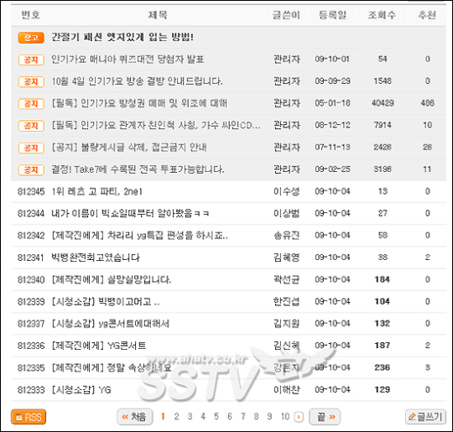
Task: Click the 글쓰기 write post button
Action: pos(425,417)
